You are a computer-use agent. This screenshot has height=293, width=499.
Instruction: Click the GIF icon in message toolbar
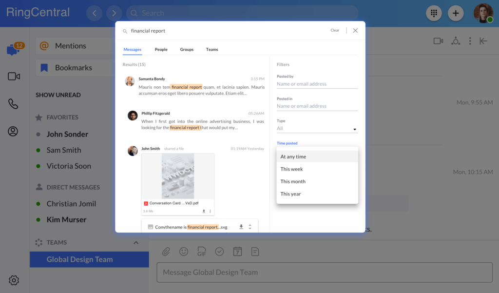tap(201, 252)
